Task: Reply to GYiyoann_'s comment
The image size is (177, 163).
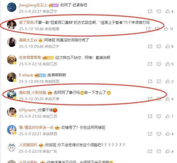Action: (x=159, y=116)
